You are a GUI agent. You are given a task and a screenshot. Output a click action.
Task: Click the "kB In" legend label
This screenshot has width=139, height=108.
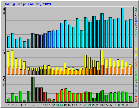click(136, 88)
